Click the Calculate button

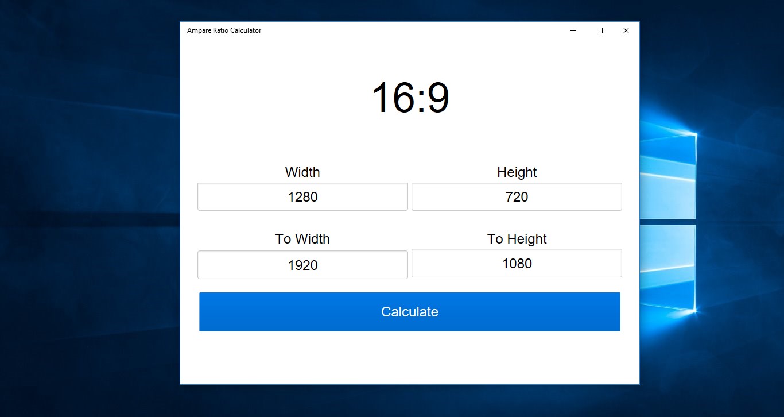[409, 311]
